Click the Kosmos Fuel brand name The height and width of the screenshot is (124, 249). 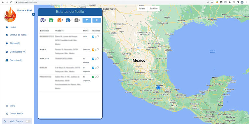[25, 10]
